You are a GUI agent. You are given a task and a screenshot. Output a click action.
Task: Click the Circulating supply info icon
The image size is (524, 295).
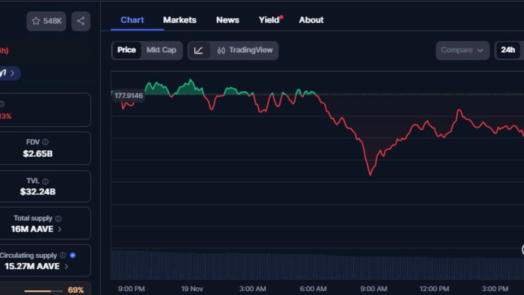[x=63, y=256]
